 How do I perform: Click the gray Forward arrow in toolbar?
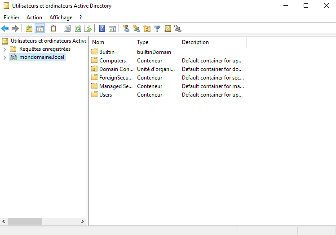[x=15, y=28]
